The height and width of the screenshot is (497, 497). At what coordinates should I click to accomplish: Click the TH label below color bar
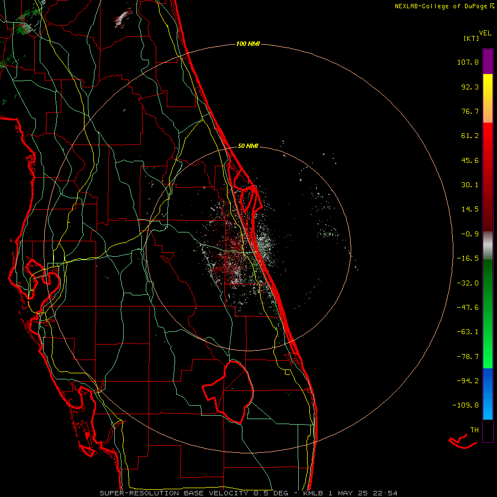474,430
